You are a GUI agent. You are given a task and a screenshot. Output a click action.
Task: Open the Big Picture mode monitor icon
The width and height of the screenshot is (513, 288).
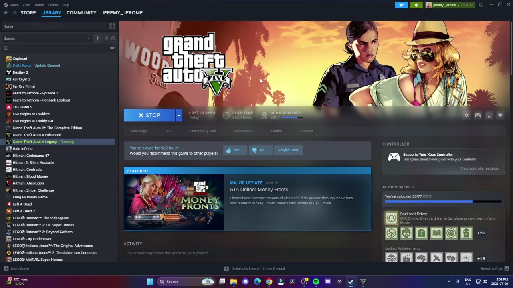[481, 5]
